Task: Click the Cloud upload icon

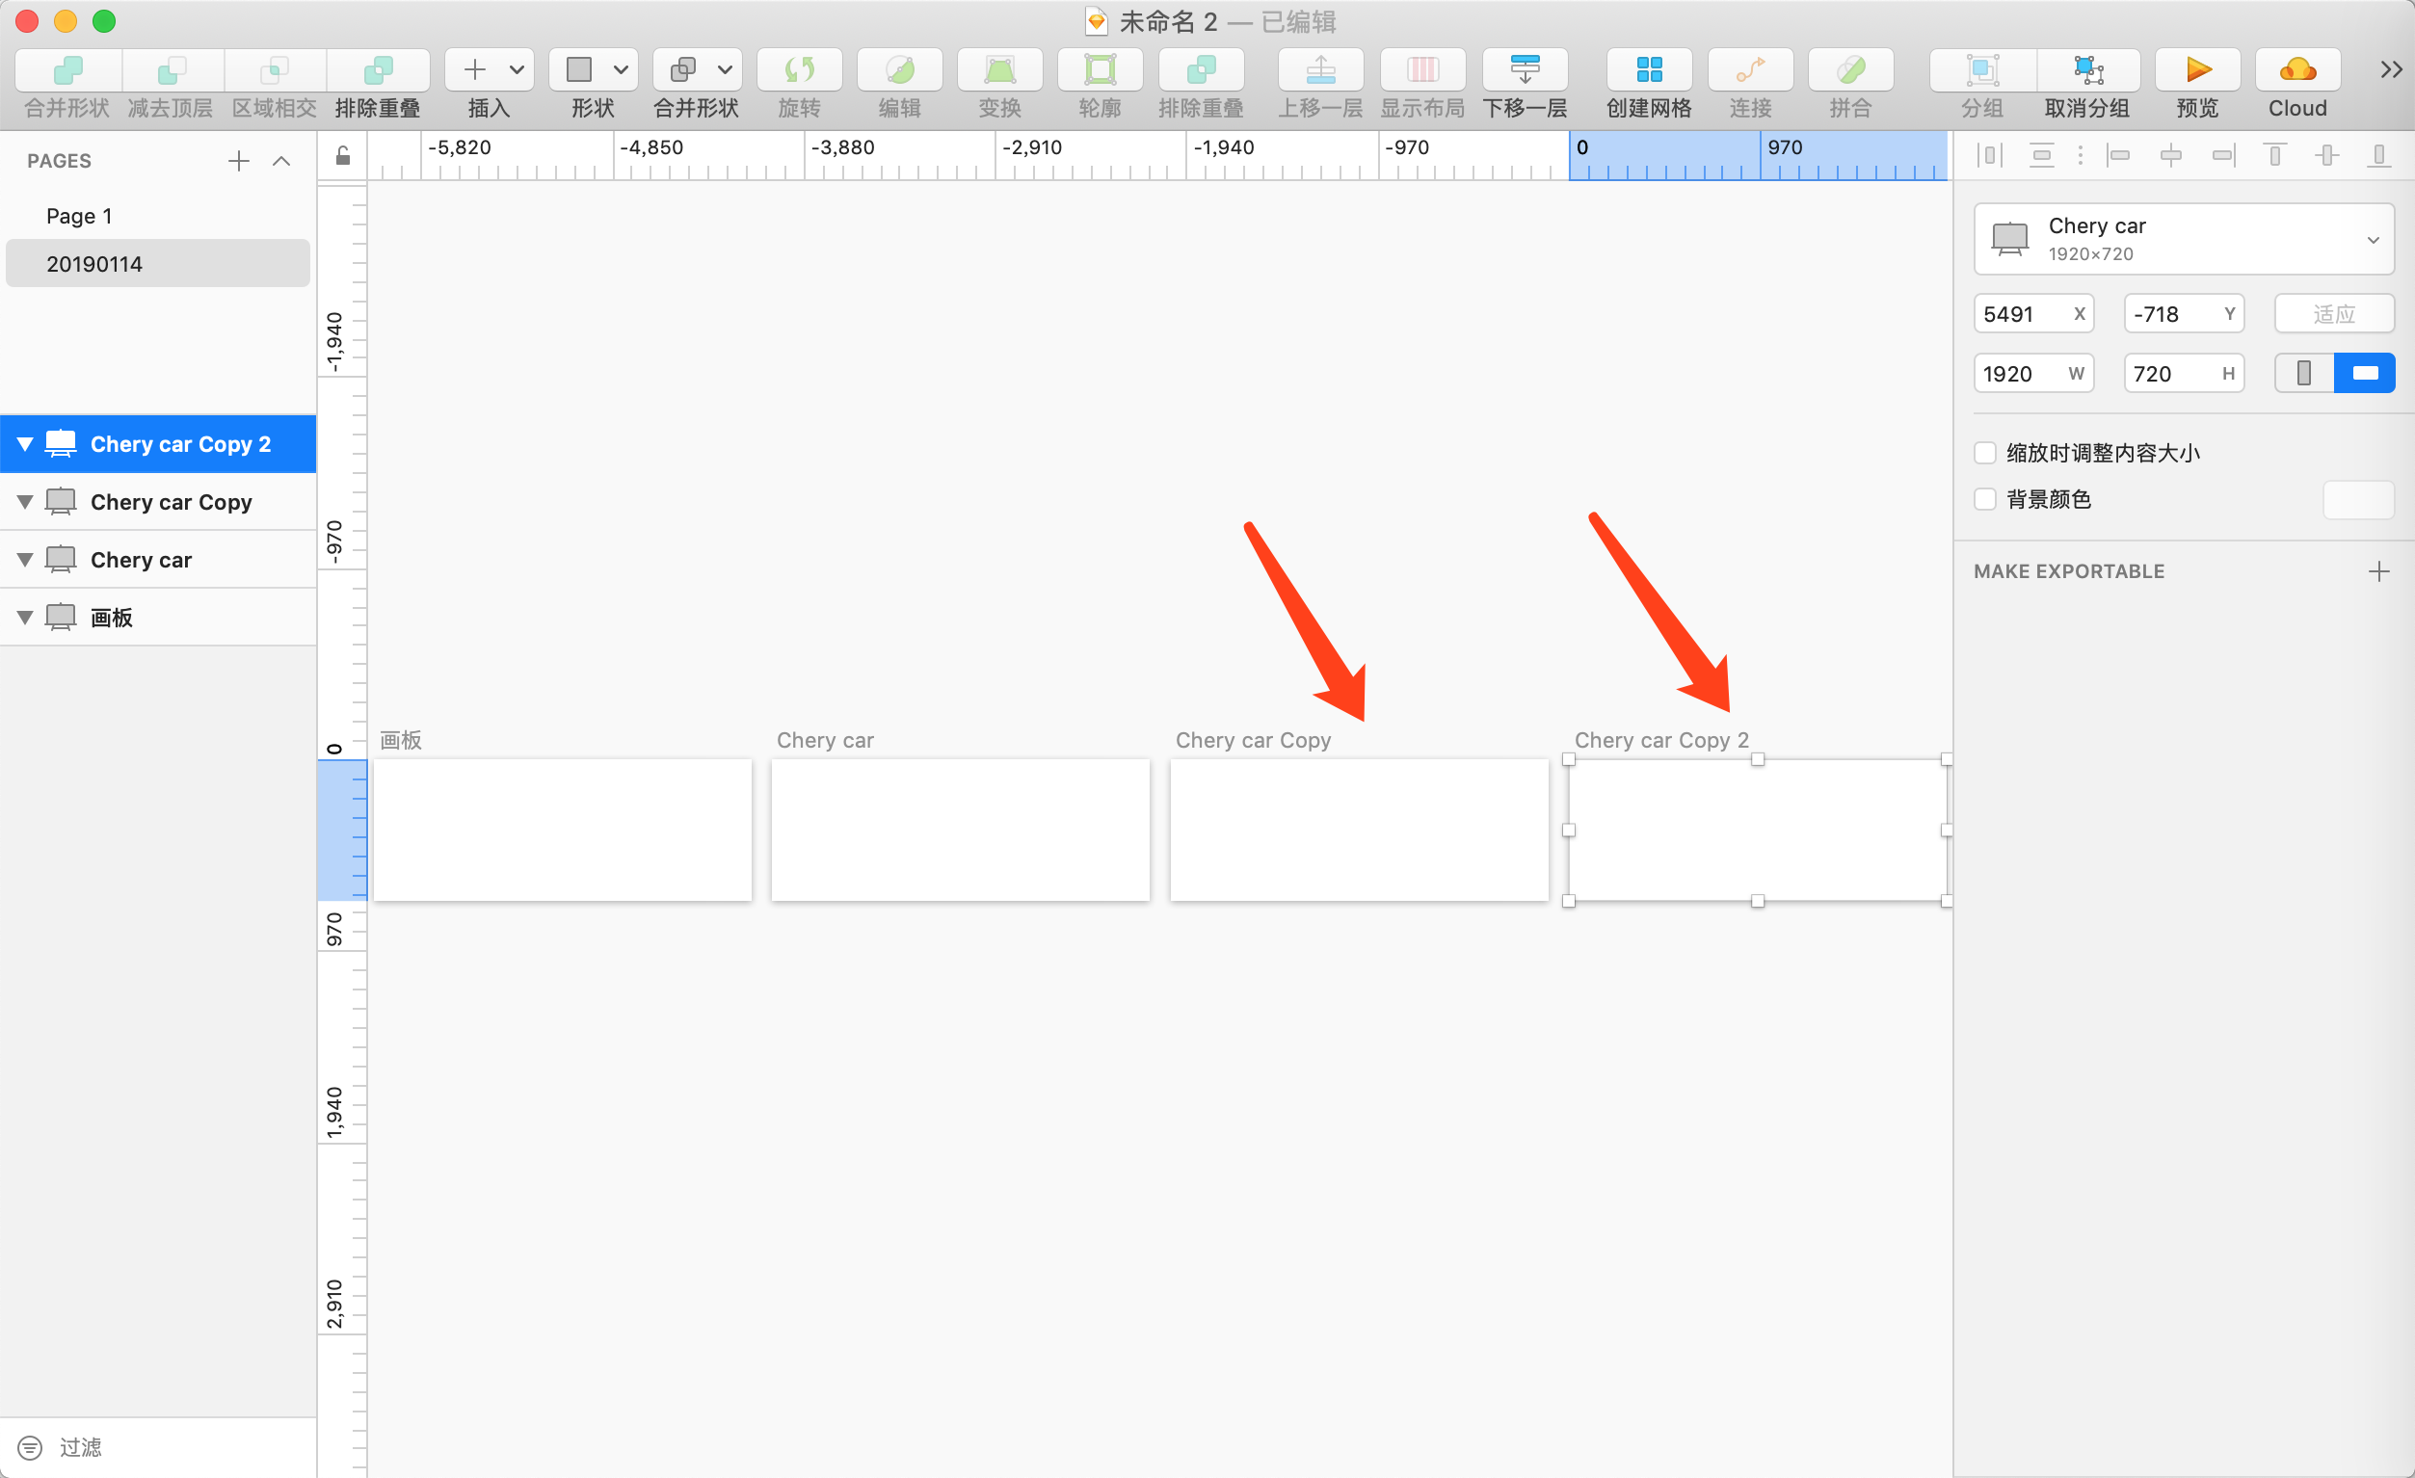Action: point(2296,70)
